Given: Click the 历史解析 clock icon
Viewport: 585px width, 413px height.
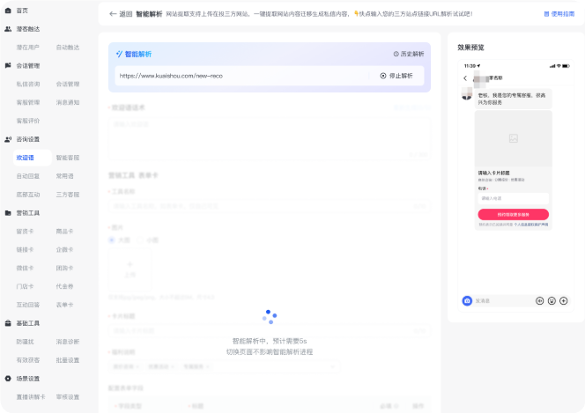Looking at the screenshot, I should (x=396, y=54).
